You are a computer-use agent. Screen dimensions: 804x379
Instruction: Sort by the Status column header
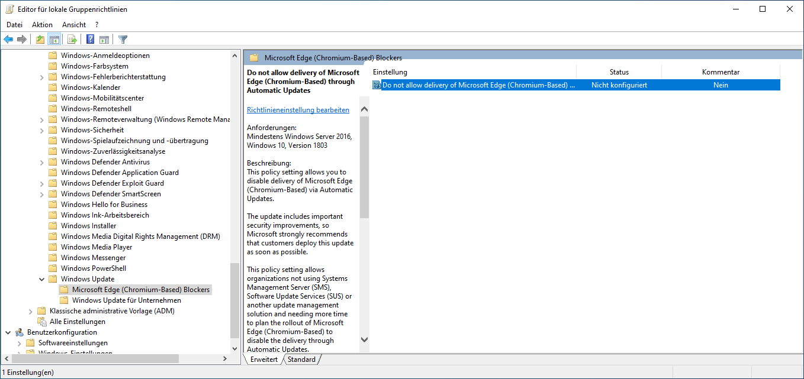619,72
